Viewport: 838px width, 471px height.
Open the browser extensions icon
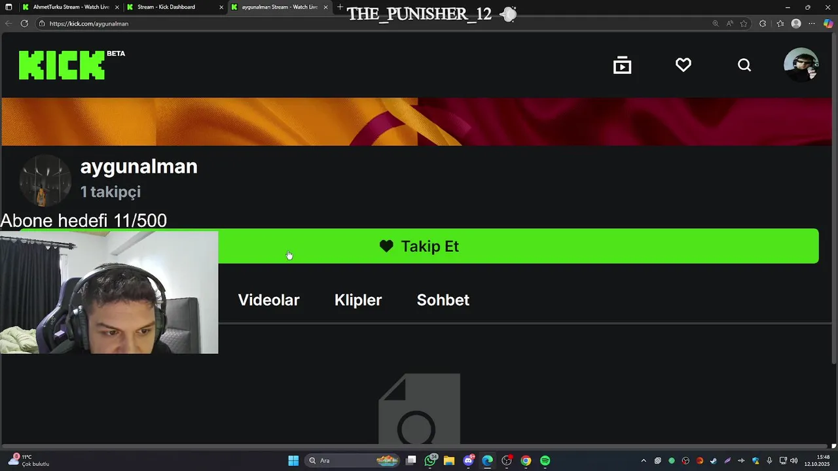tap(763, 24)
